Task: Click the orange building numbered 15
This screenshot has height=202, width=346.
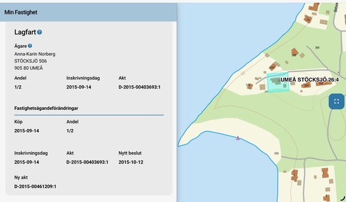Action: (x=308, y=19)
